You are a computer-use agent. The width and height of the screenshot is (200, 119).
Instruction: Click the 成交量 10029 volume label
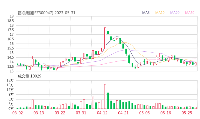pyautogui.click(x=29, y=76)
